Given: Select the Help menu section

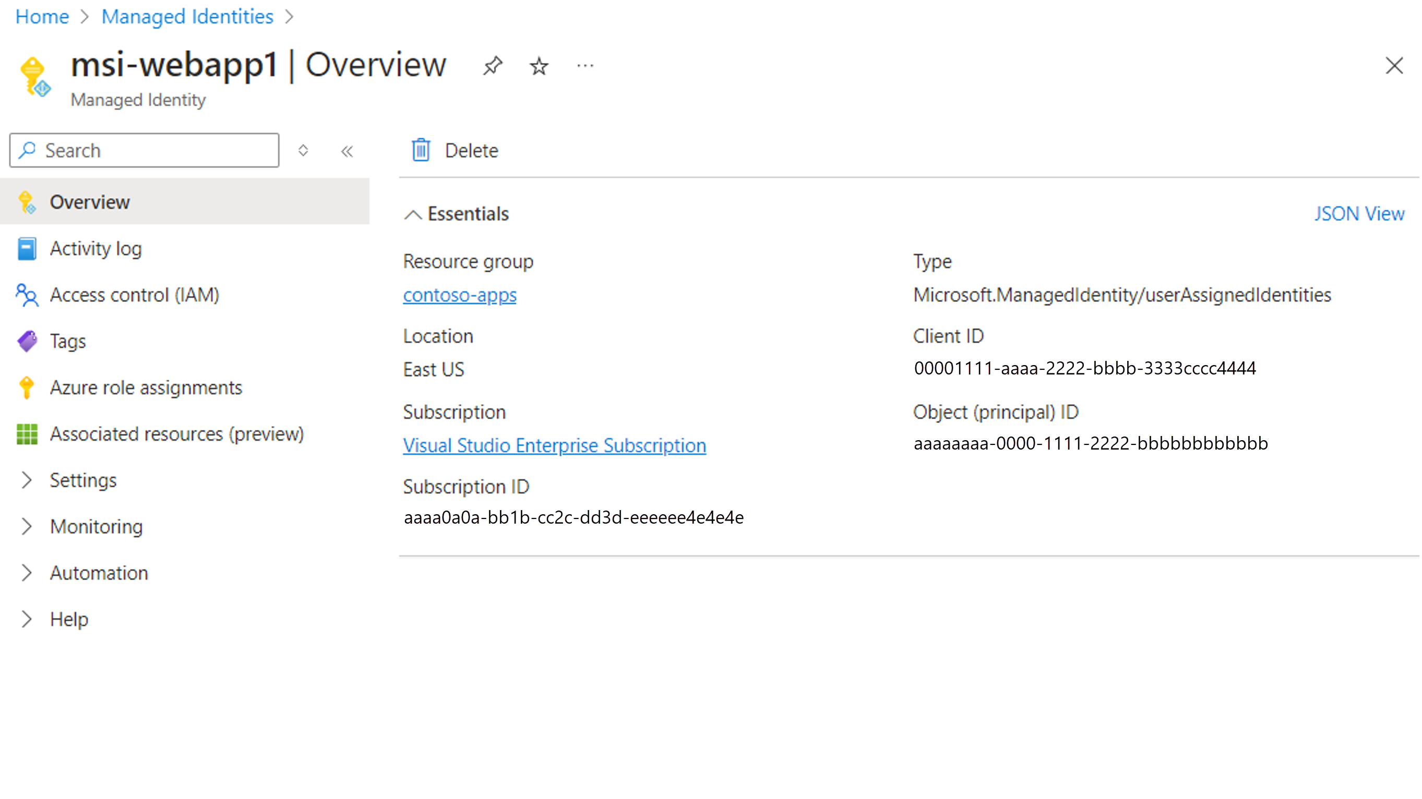Looking at the screenshot, I should [x=68, y=619].
